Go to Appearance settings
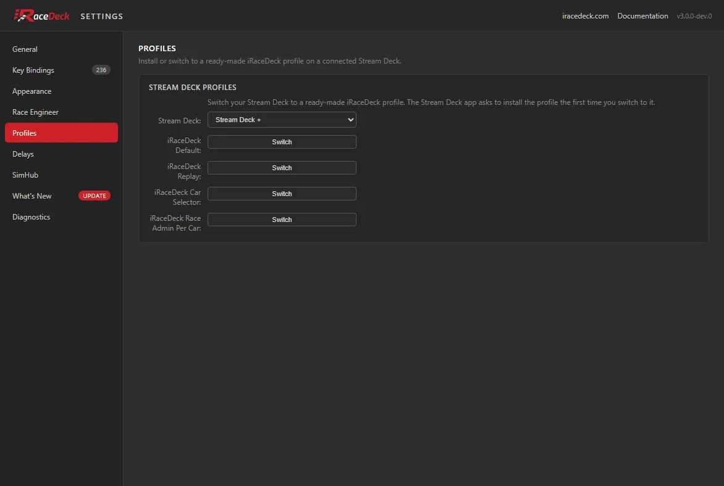 click(61, 91)
